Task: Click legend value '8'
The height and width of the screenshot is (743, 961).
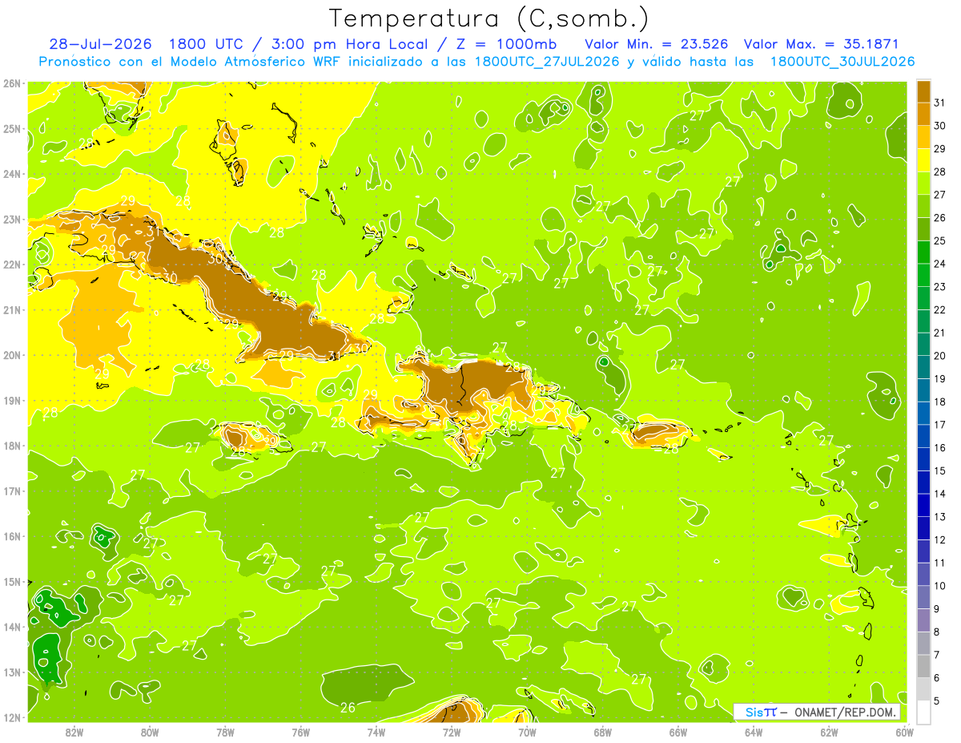Action: tap(937, 632)
